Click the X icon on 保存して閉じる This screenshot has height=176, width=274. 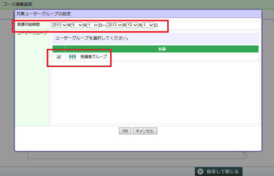coord(200,172)
